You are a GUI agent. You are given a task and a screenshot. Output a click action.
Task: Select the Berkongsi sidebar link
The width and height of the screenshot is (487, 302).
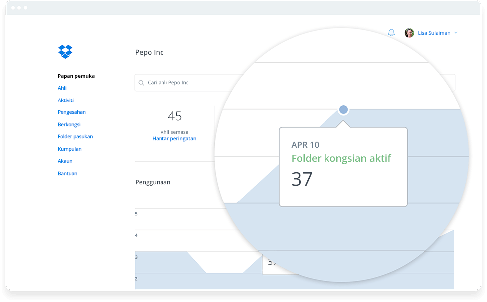click(69, 124)
